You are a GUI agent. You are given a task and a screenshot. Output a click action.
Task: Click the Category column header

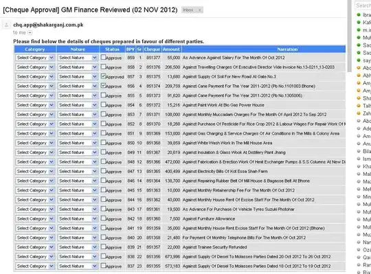pos(35,49)
